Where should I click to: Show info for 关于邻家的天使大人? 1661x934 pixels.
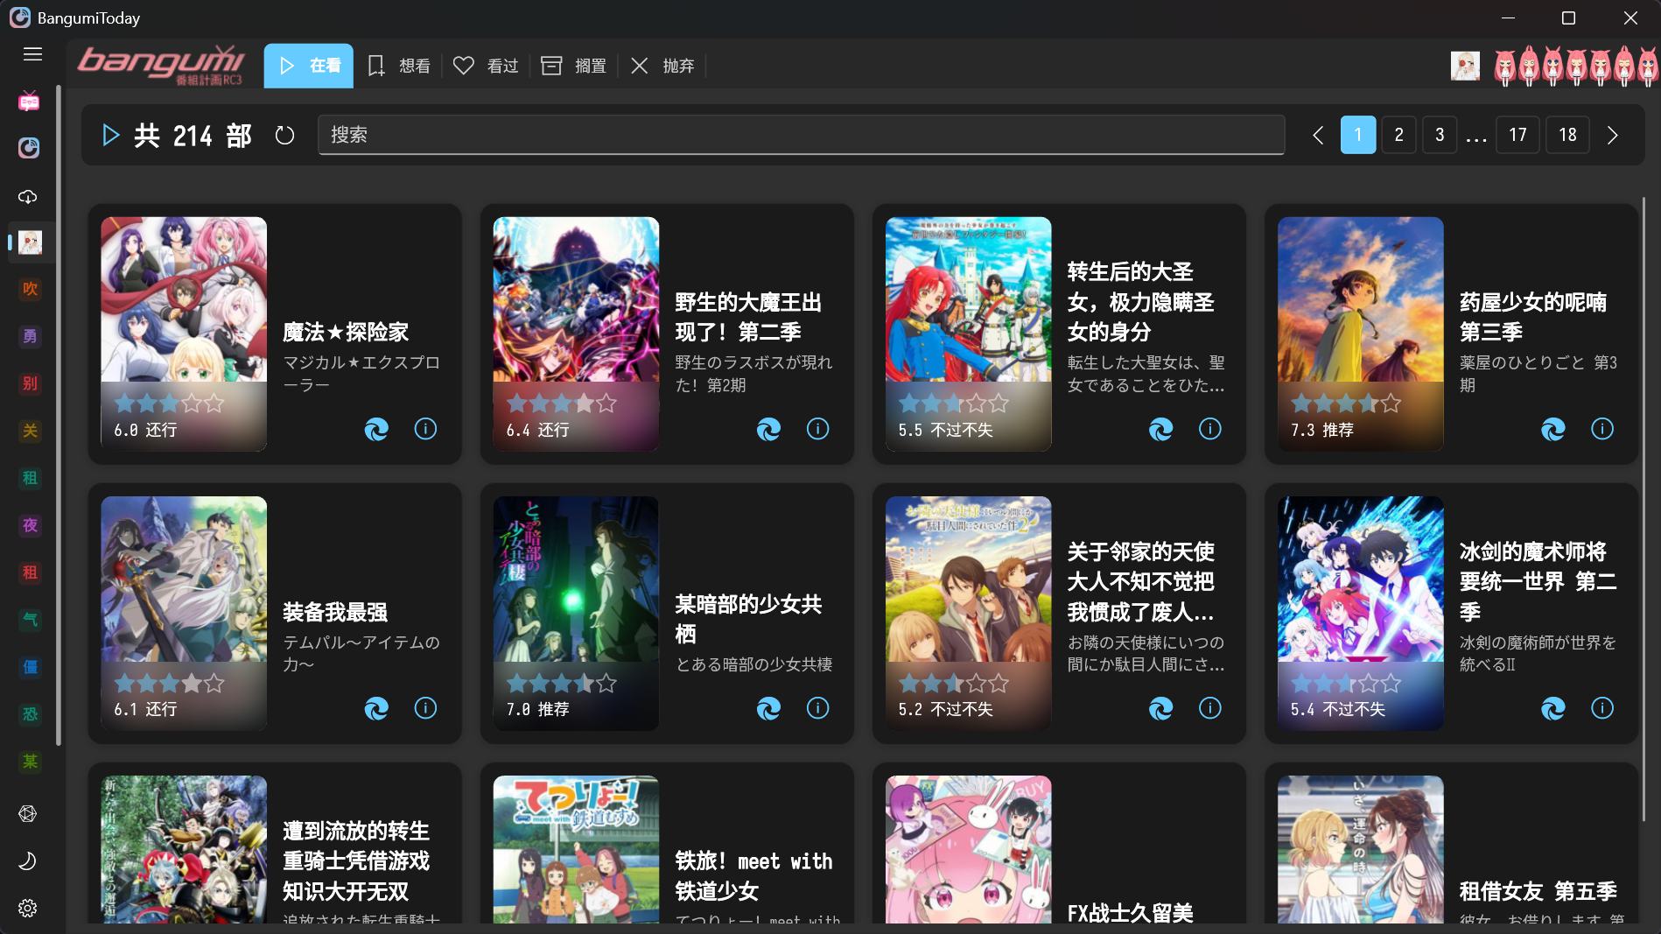tap(1209, 708)
